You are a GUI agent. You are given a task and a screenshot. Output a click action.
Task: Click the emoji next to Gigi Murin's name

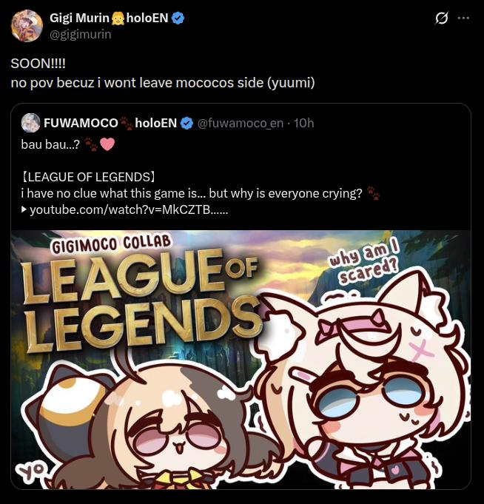(118, 19)
